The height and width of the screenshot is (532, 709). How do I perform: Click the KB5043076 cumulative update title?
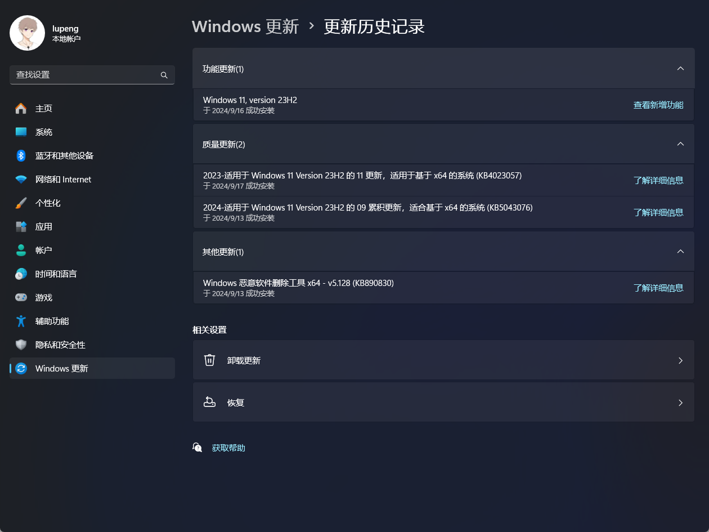coord(368,207)
